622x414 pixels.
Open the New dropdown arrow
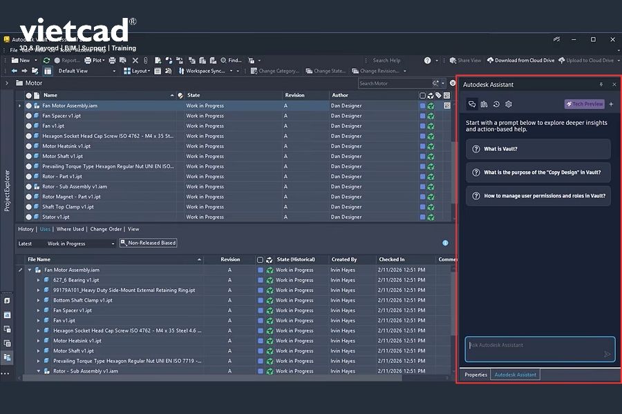[36, 60]
